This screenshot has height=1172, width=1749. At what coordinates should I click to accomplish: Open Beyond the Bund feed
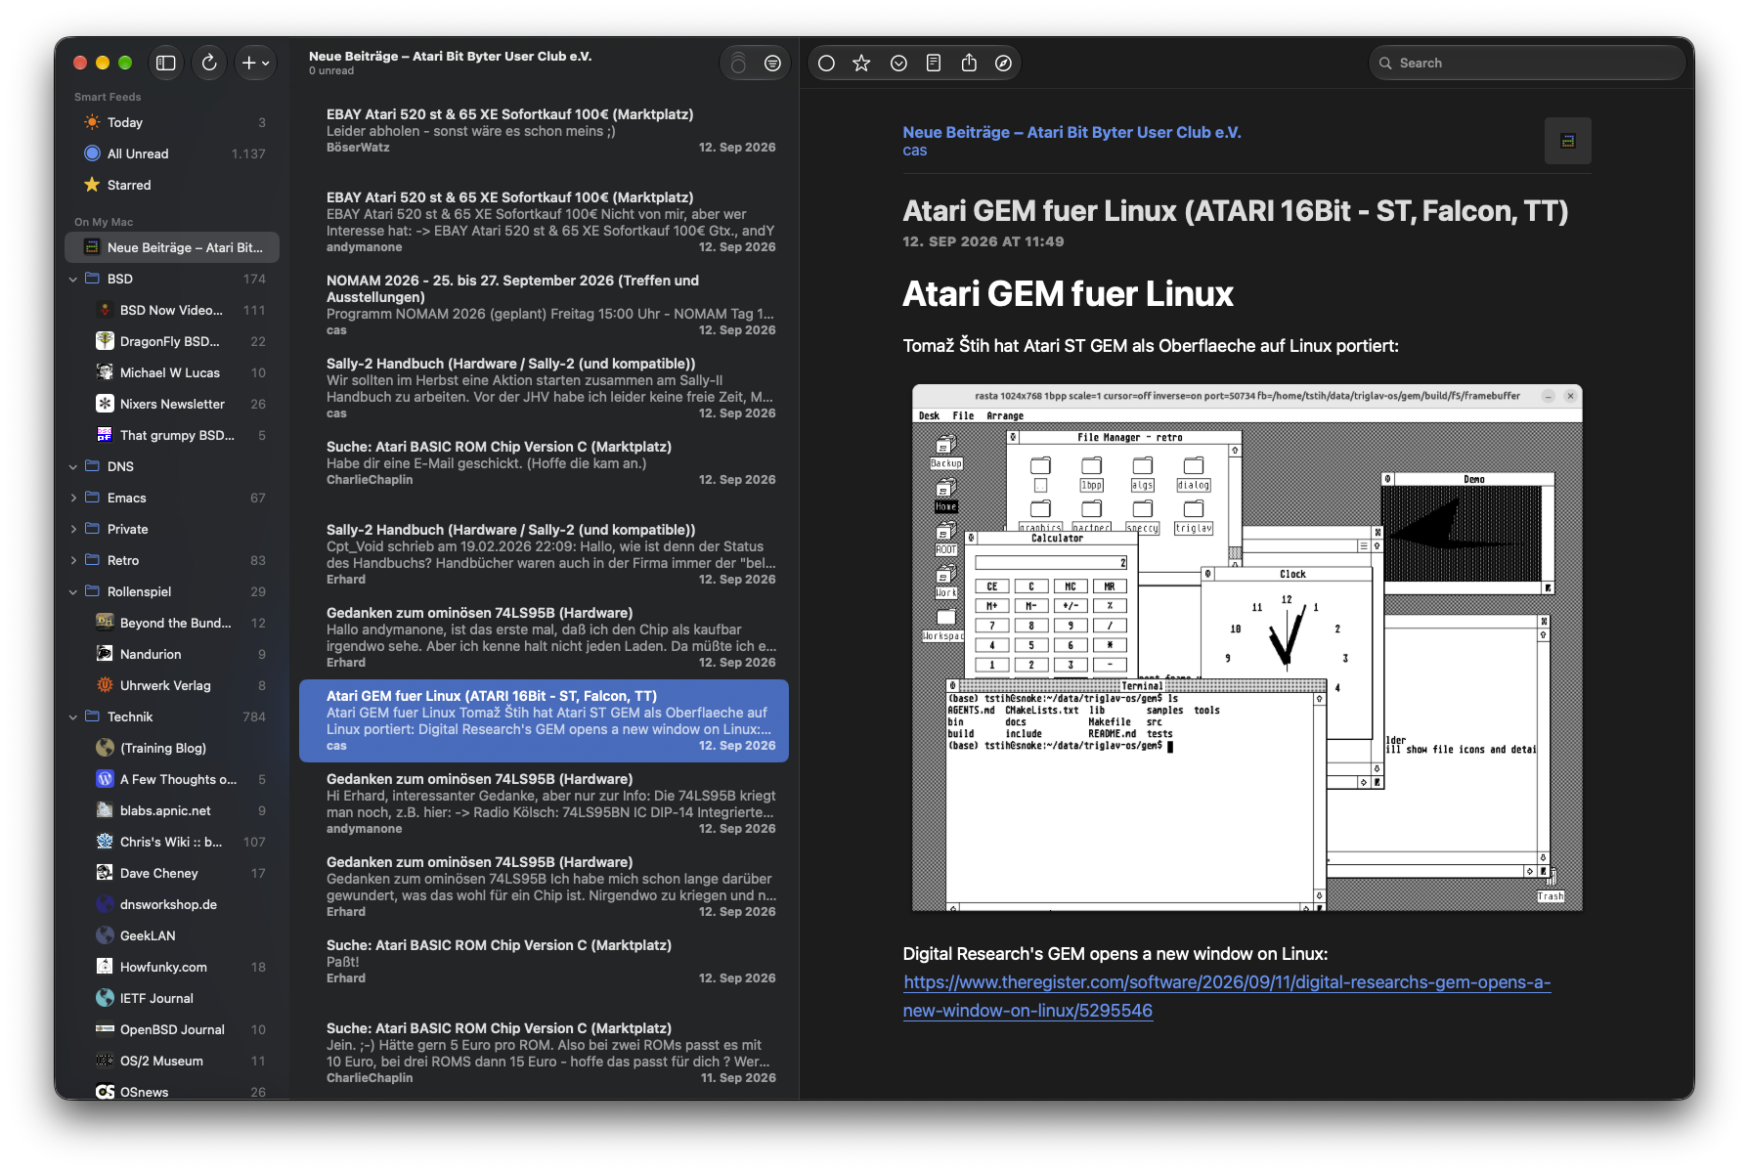coord(172,623)
